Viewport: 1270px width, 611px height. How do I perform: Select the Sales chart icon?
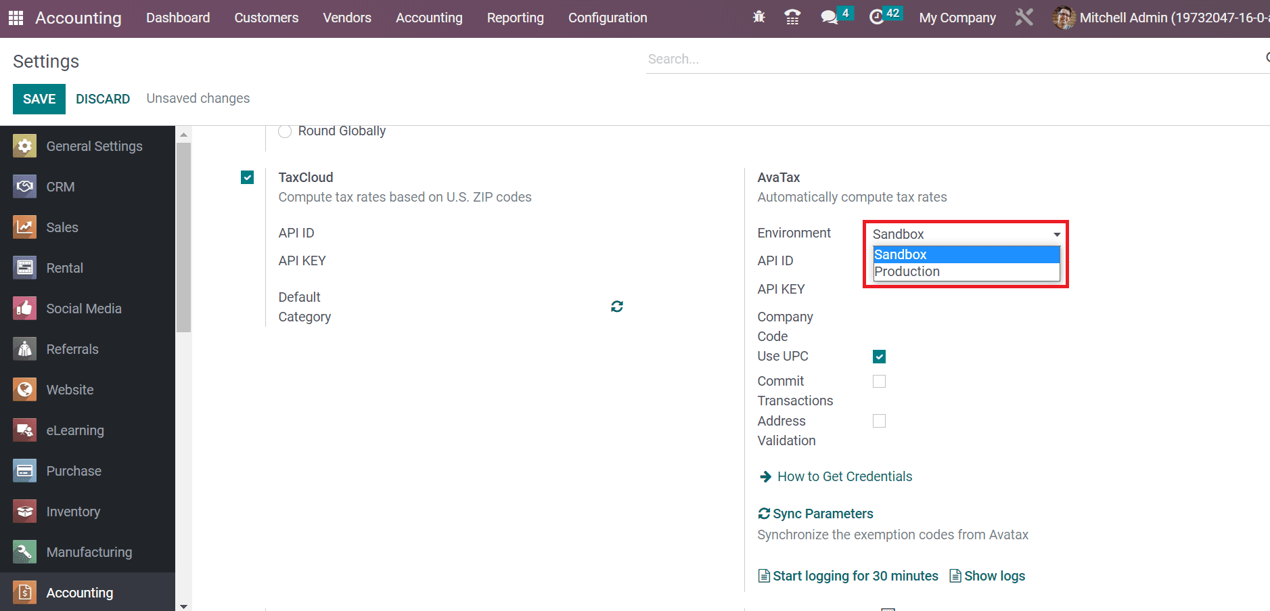pyautogui.click(x=25, y=227)
